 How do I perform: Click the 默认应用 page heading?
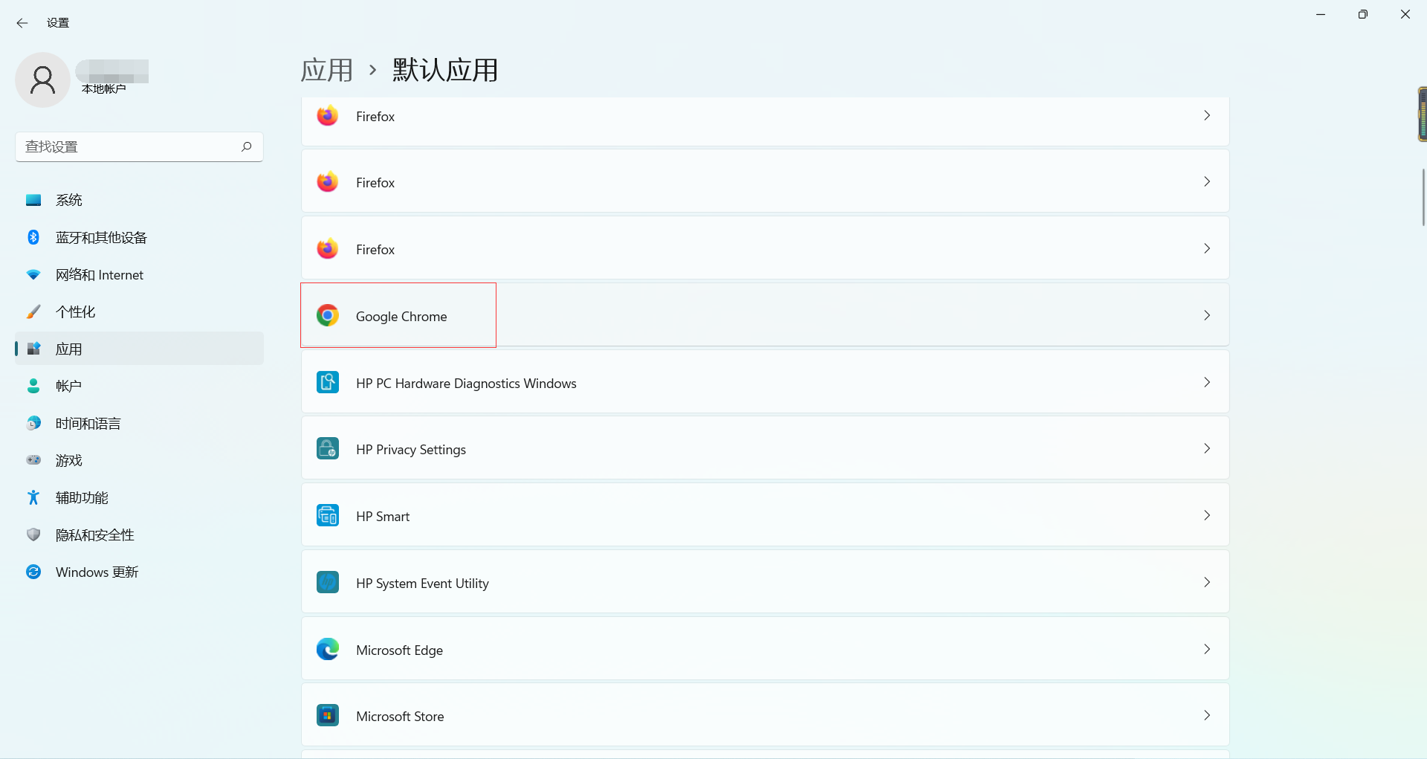(x=445, y=70)
